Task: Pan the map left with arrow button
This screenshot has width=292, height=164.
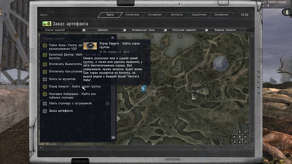Action: click(x=234, y=137)
